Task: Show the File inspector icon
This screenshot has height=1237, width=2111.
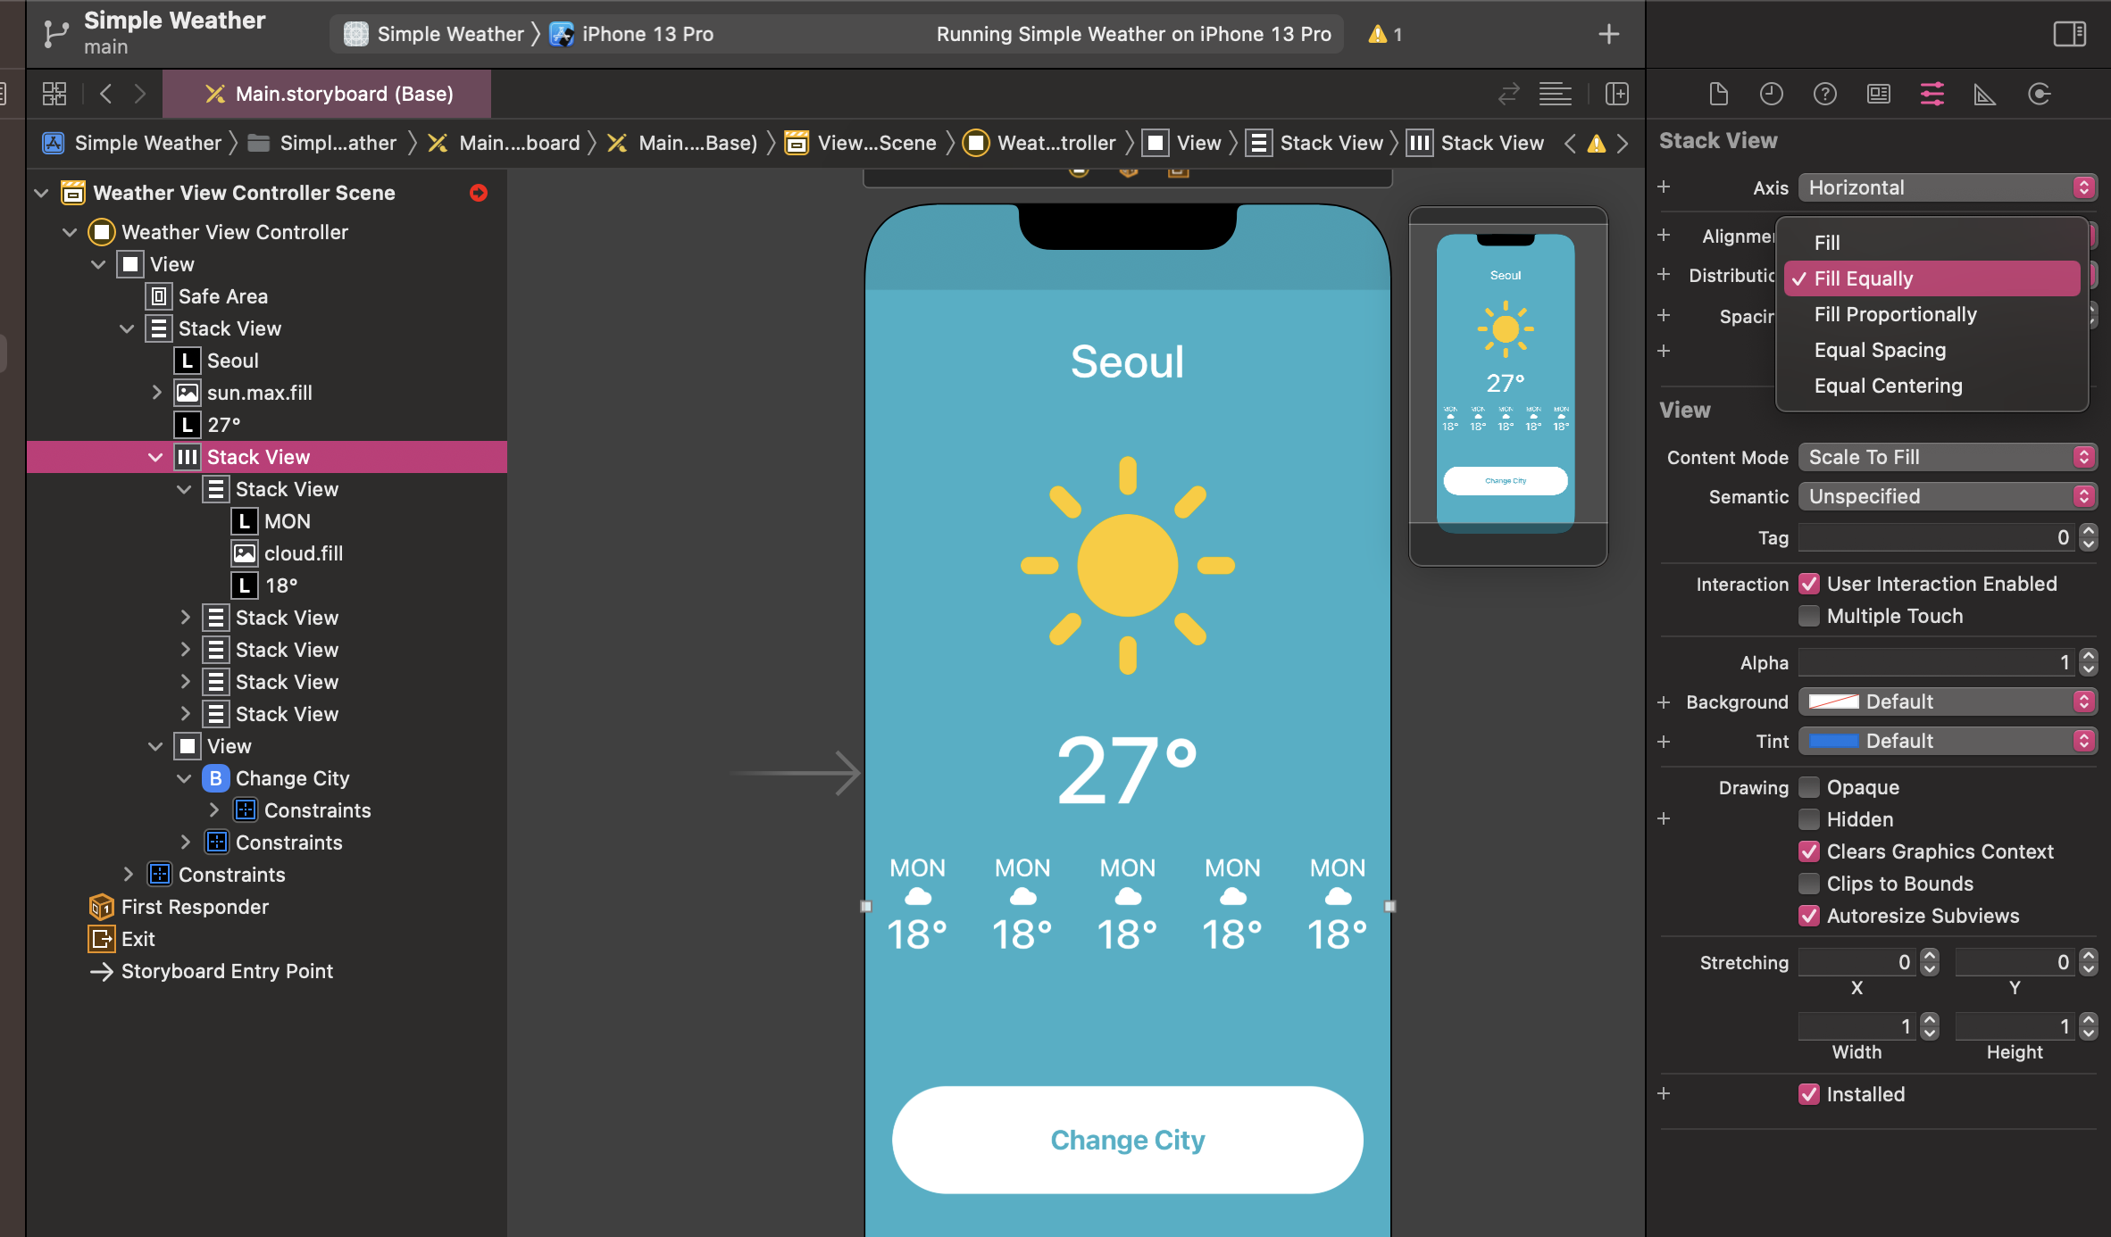Action: [1718, 94]
